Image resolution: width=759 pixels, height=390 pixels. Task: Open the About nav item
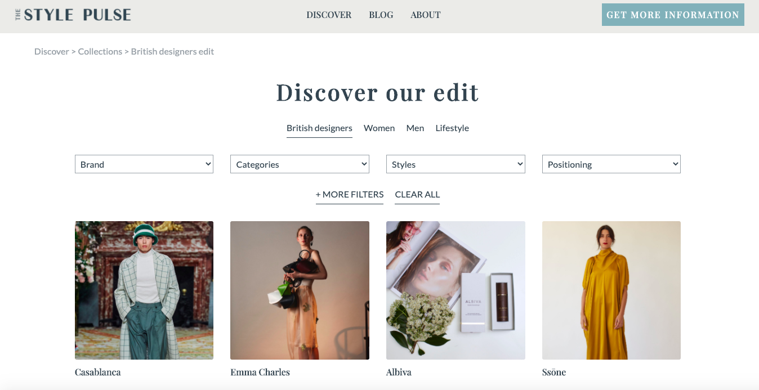[x=426, y=15]
